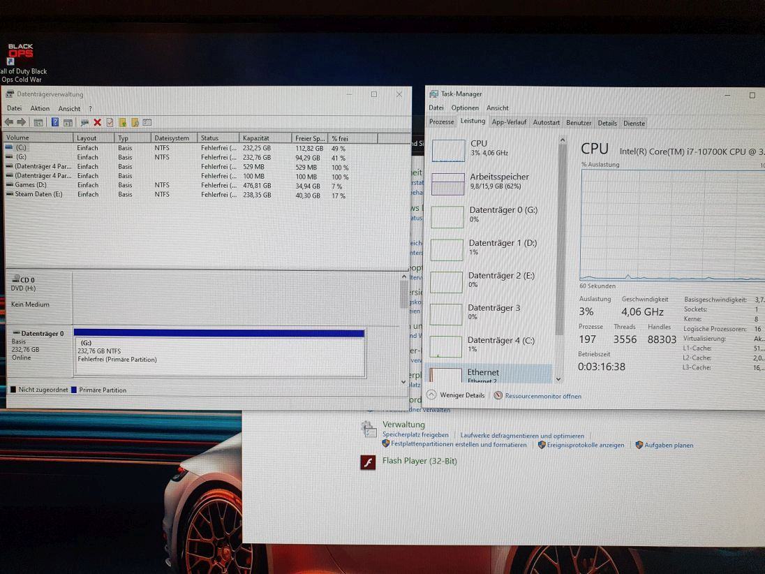765x574 pixels.
Task: Switch to Autostart tab
Action: pos(547,122)
